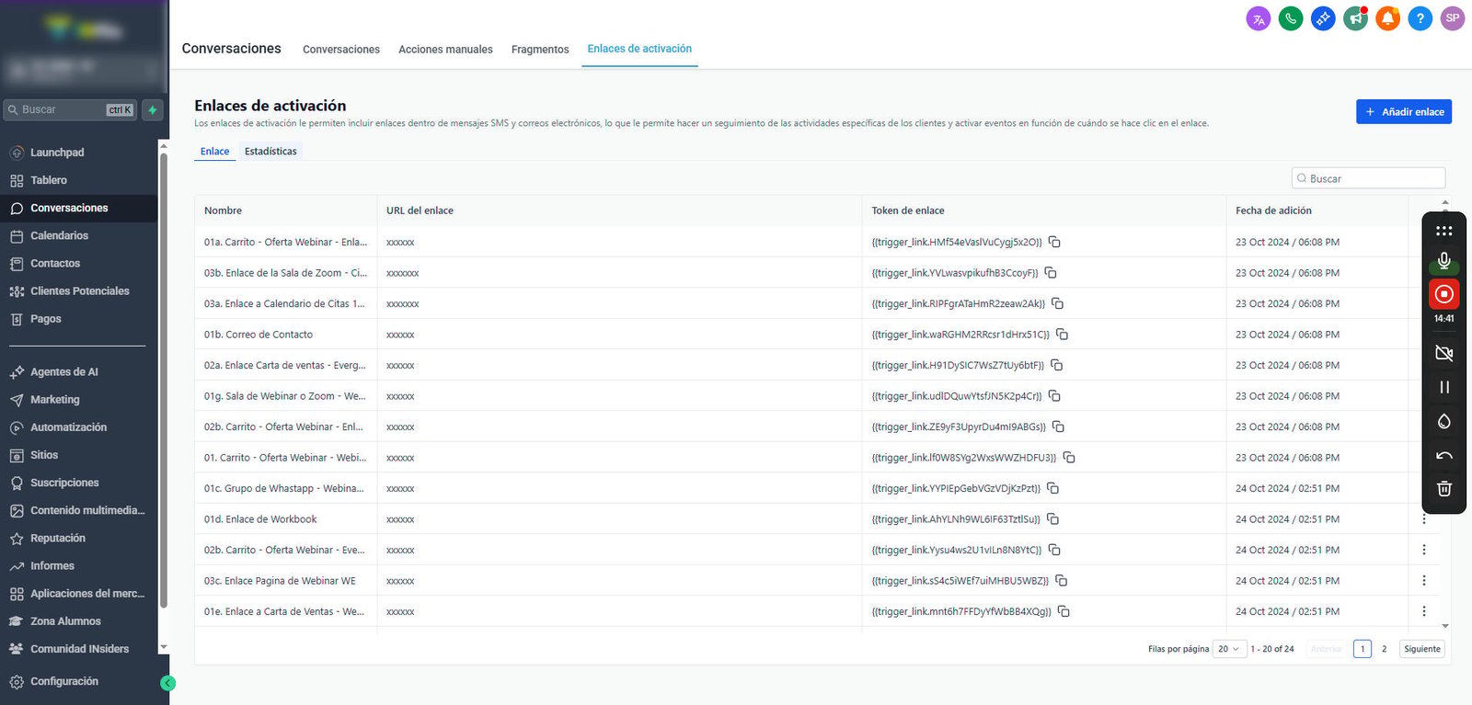This screenshot has width=1472, height=705.
Task: Open Clientes Potenciales in sidebar
Action: click(x=79, y=291)
